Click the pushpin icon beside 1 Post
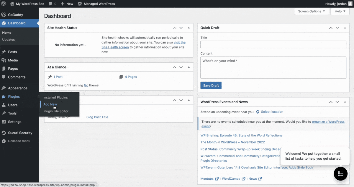The image size is (354, 187). (x=50, y=77)
